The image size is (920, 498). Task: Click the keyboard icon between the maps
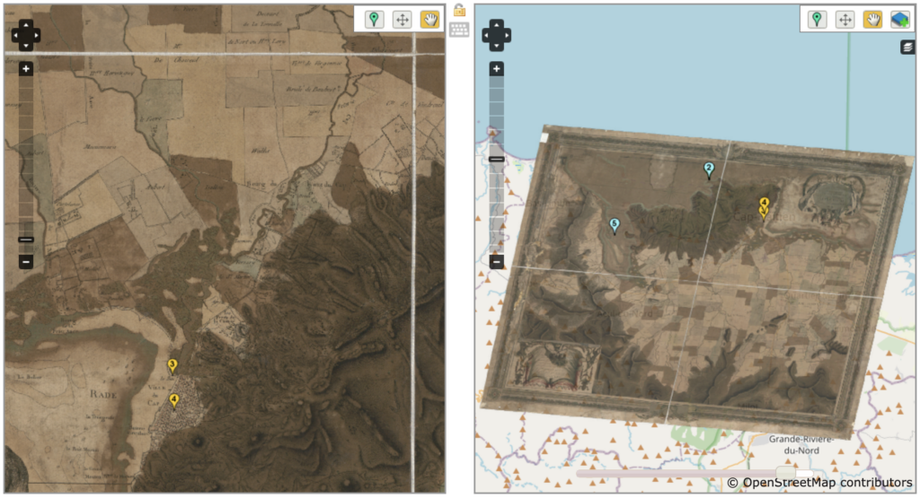459,30
